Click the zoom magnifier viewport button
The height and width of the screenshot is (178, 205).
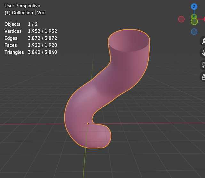click(x=203, y=41)
